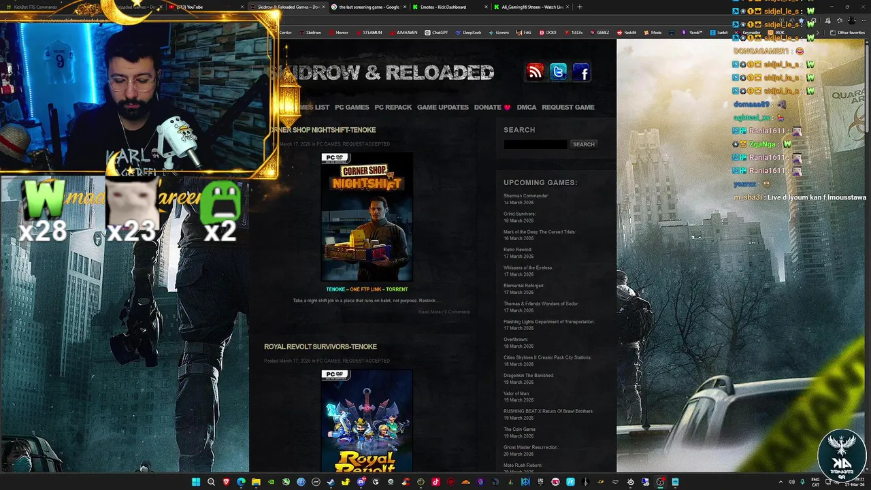Screen dimensions: 871x490
Task: Open the yellow duck app on taskbar
Action: (346, 482)
